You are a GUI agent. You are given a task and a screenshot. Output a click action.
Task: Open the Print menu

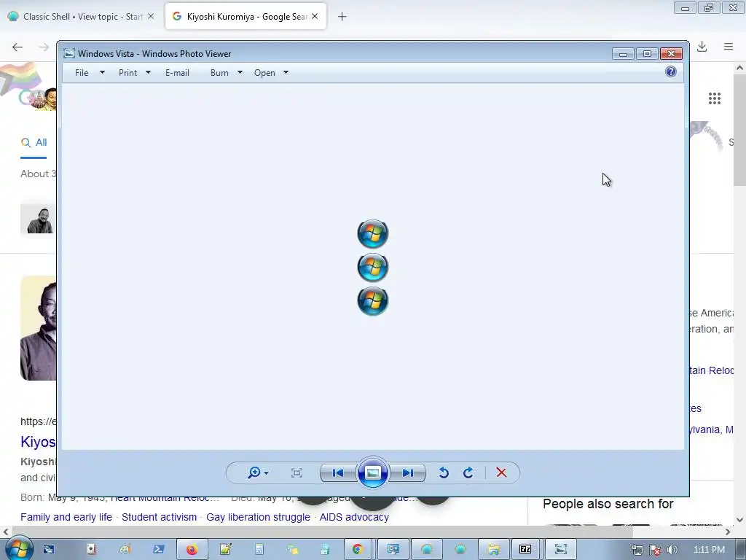pyautogui.click(x=127, y=73)
